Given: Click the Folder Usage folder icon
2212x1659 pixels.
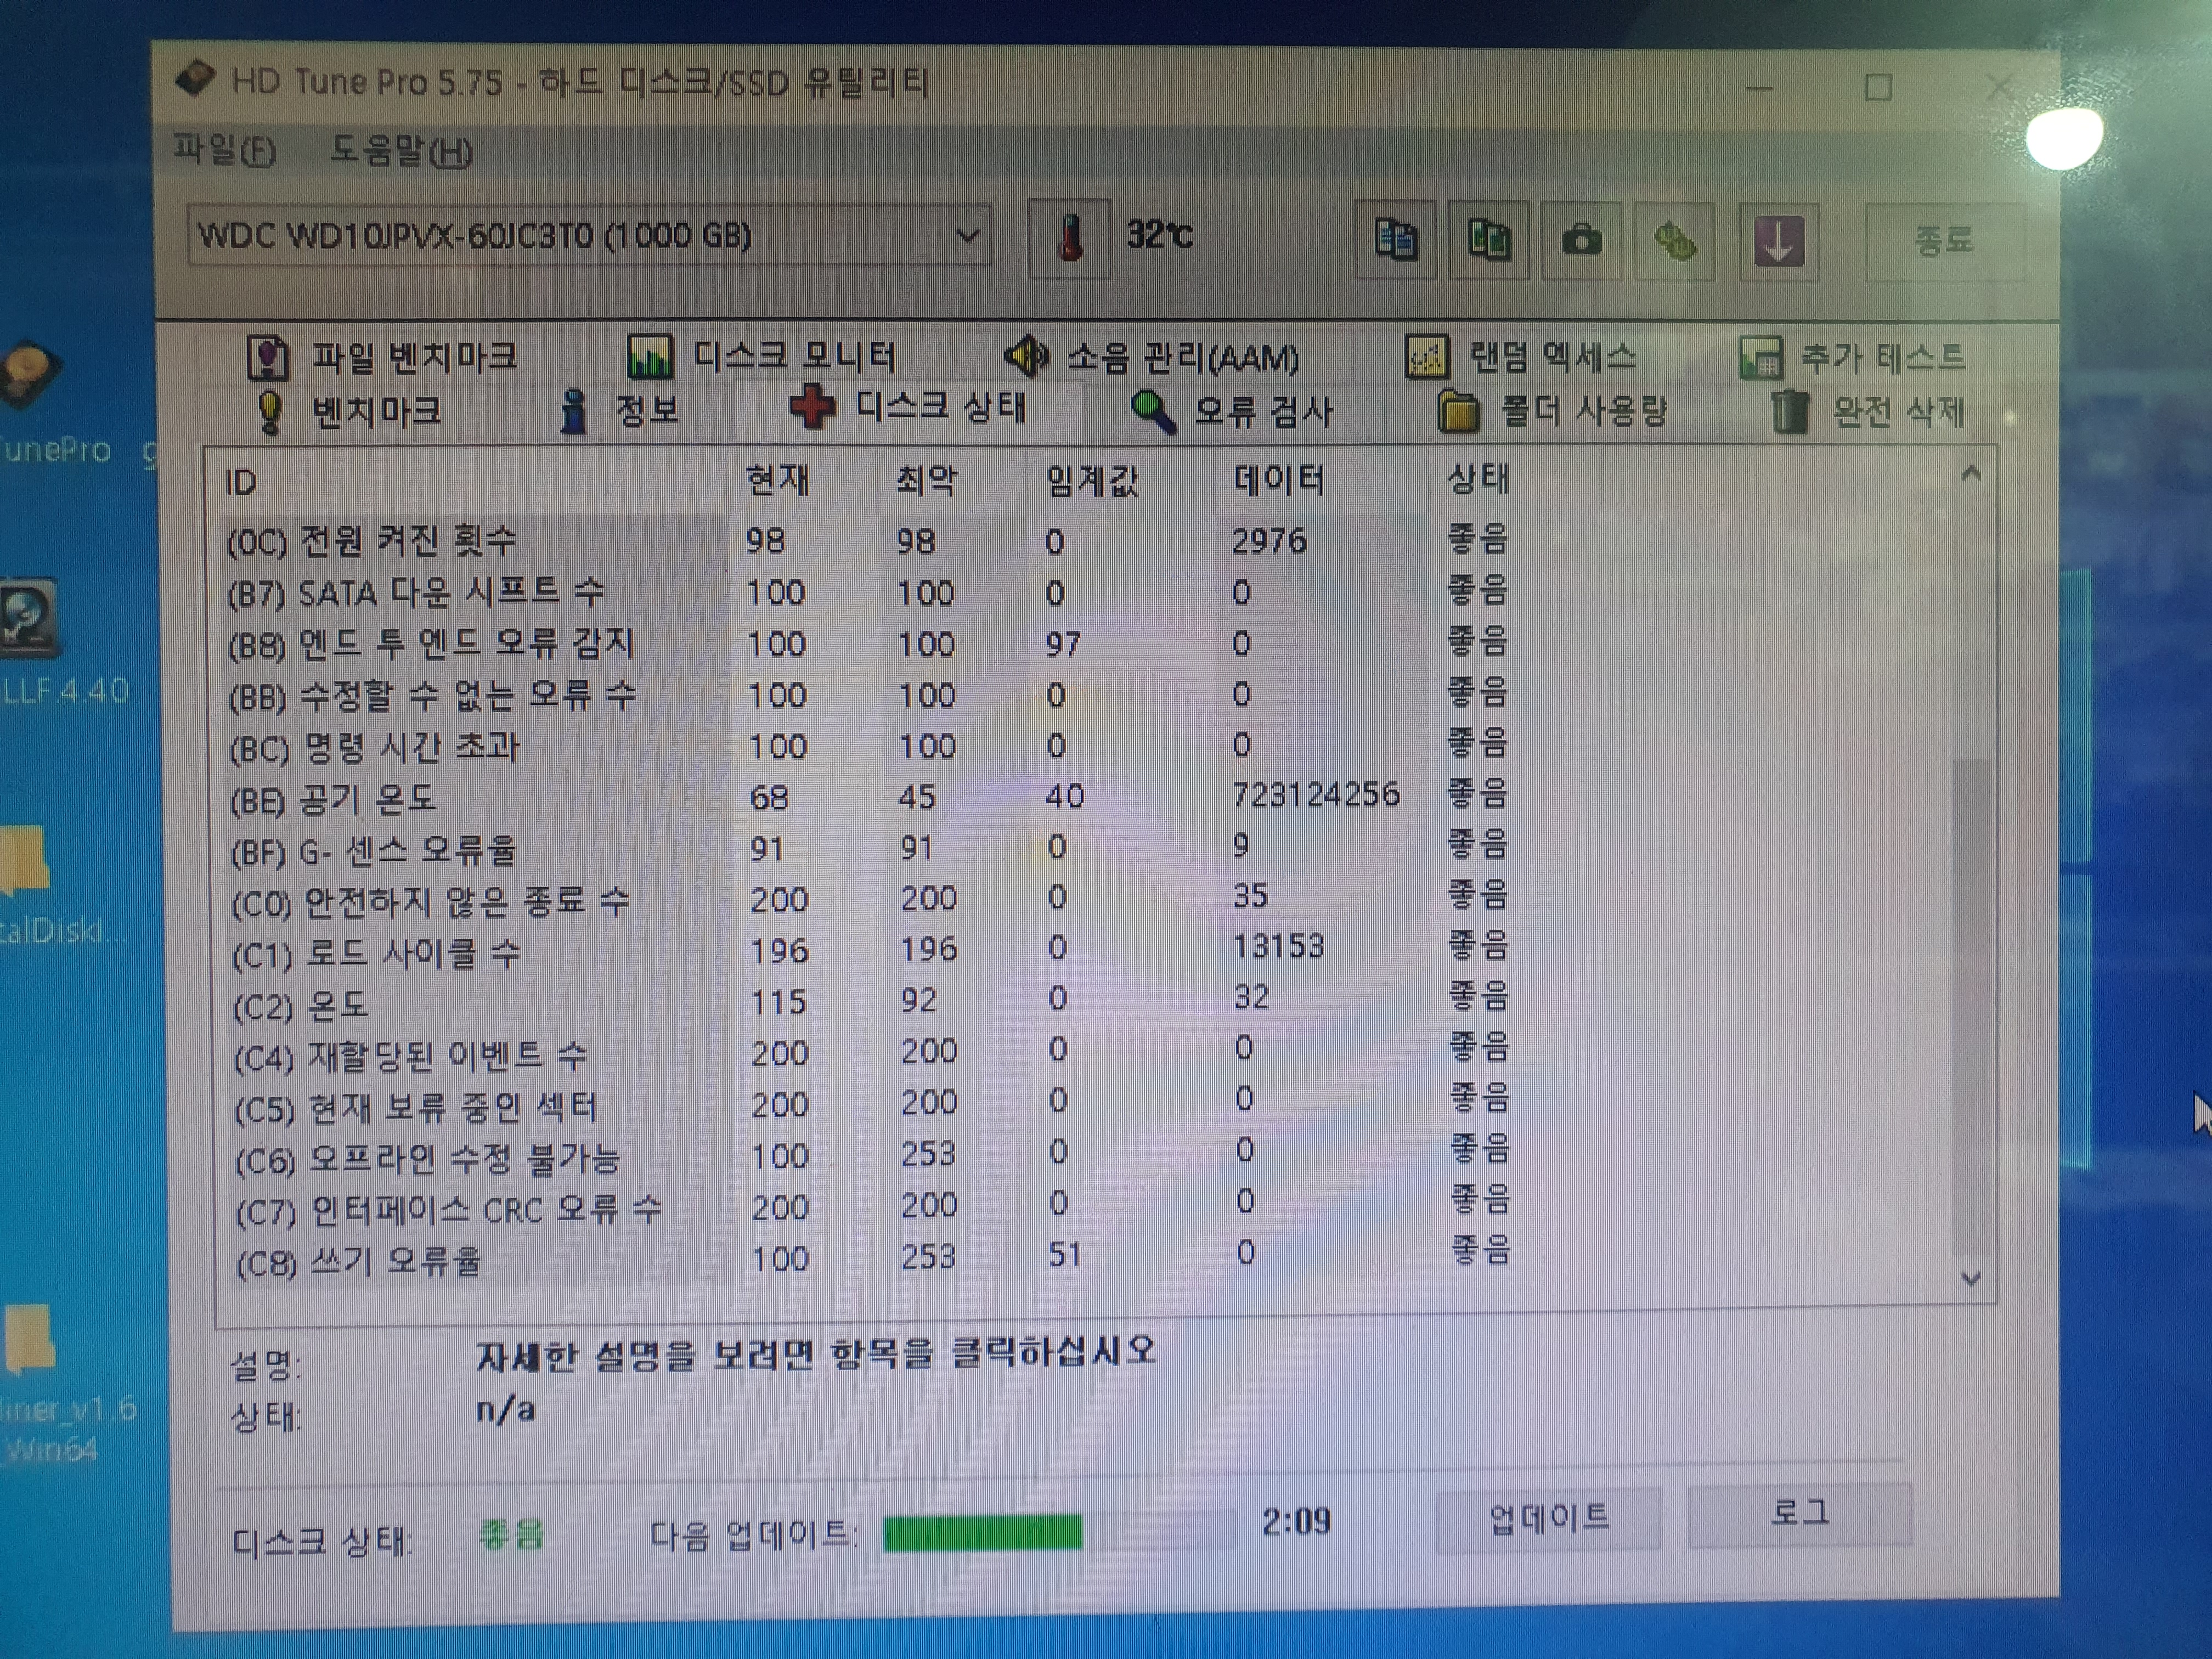Looking at the screenshot, I should coord(1458,412).
